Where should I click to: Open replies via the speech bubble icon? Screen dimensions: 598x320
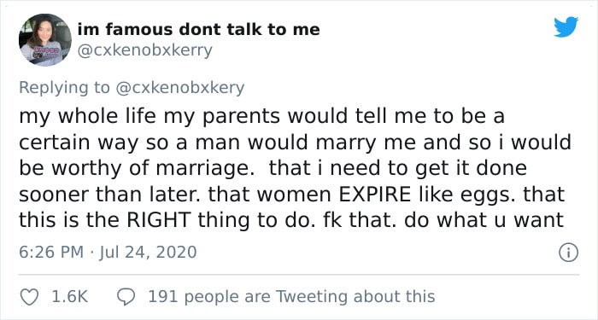pos(126,297)
